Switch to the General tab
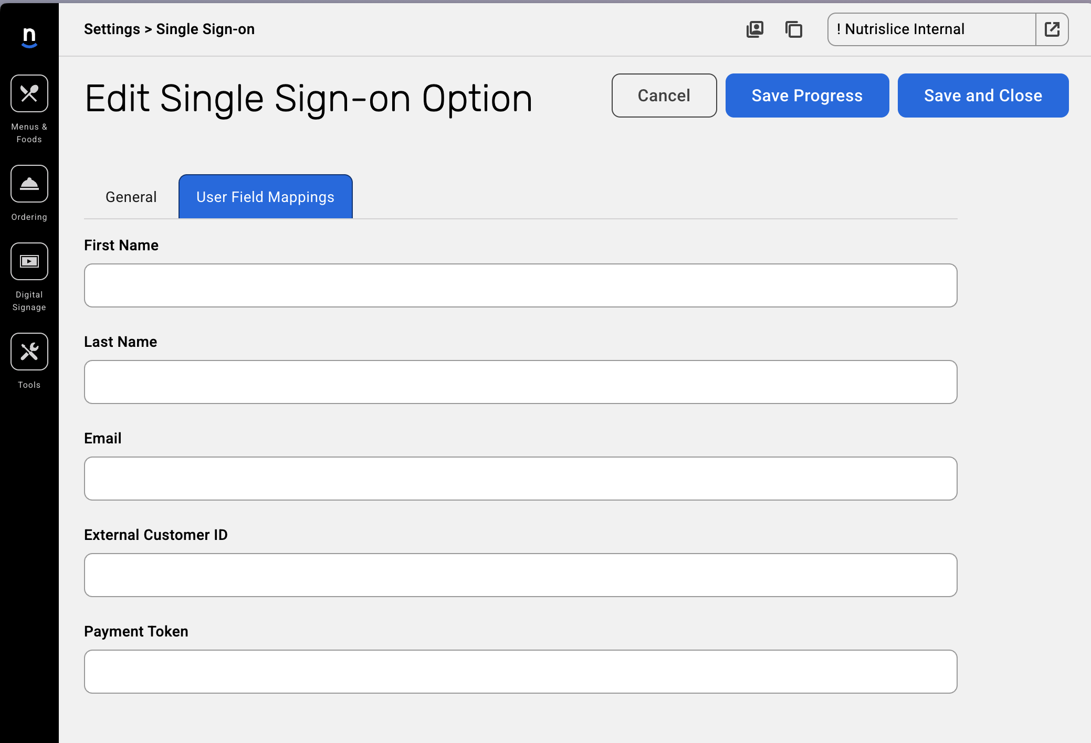This screenshot has height=743, width=1091. pyautogui.click(x=131, y=197)
